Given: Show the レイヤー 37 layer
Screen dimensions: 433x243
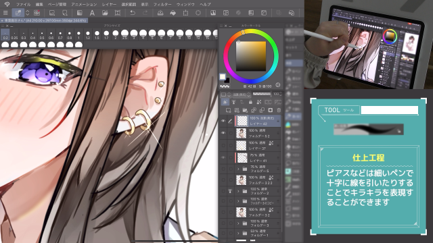Looking at the screenshot, I should 223,145.
